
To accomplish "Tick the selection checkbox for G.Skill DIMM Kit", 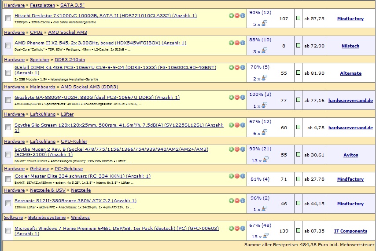I will tap(8, 73).
